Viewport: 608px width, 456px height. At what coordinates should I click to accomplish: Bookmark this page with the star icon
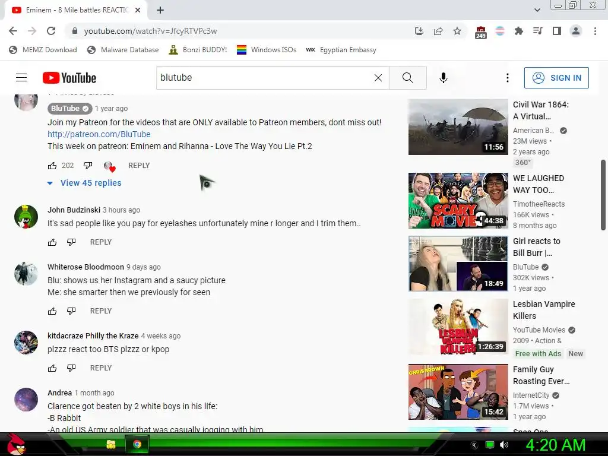coord(457,31)
